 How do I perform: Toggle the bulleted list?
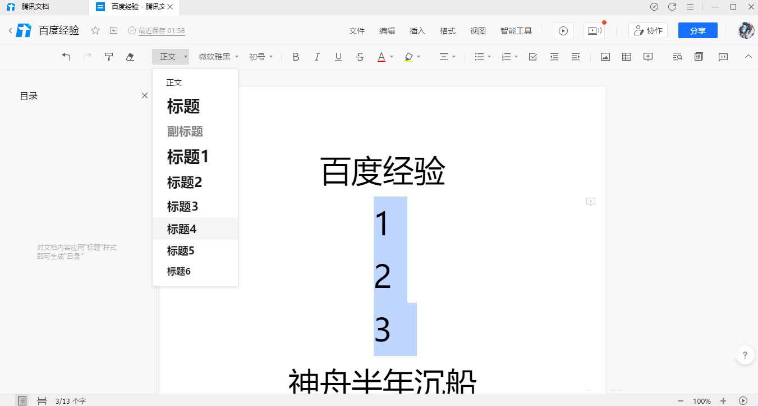pyautogui.click(x=479, y=57)
